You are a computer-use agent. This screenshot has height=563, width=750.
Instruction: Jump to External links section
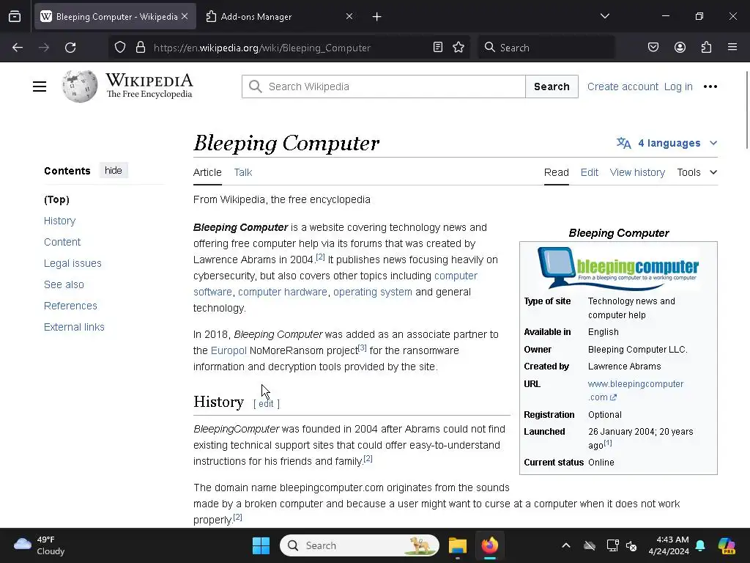click(74, 327)
